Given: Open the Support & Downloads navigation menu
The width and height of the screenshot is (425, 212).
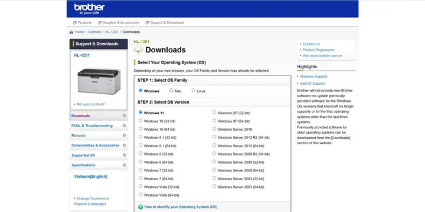Looking at the screenshot, I should tap(165, 23).
